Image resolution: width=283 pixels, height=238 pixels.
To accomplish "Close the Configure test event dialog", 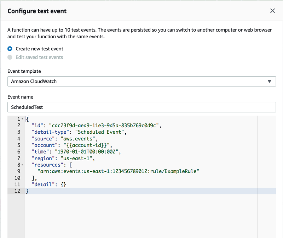I will (272, 11).
